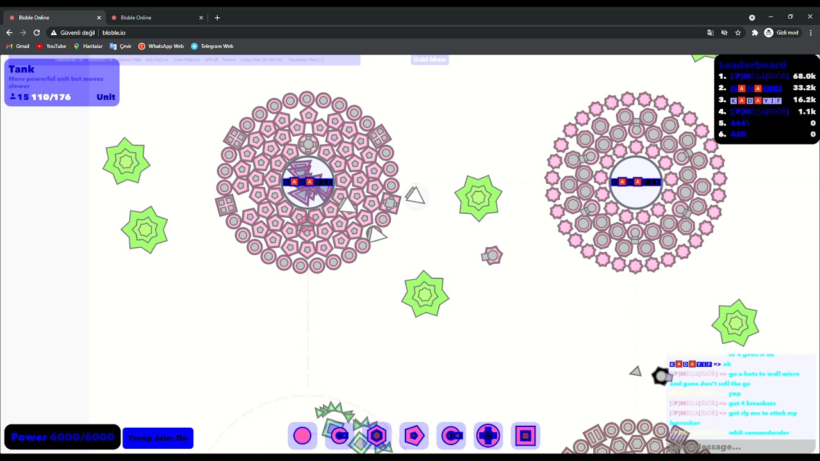This screenshot has width=820, height=461.
Task: Click the Living Time status text
Action: (x=261, y=60)
